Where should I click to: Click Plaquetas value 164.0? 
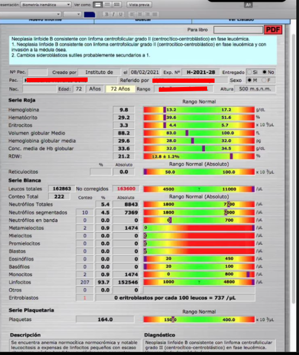pos(105,319)
